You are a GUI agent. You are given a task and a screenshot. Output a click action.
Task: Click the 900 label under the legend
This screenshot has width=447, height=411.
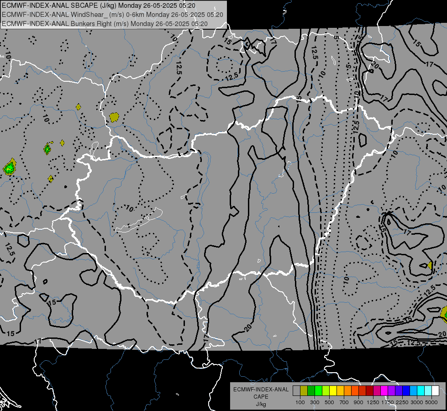[x=358, y=402]
